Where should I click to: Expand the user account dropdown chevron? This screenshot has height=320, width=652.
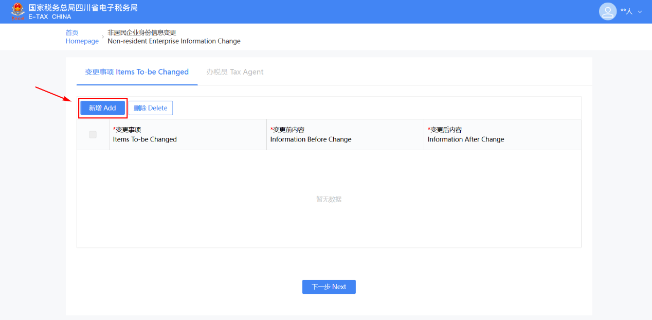640,11
